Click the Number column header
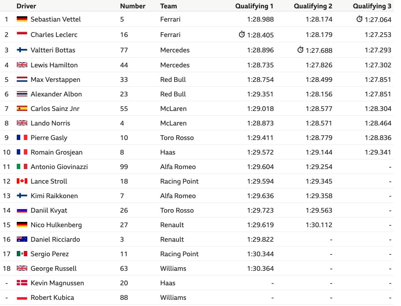The height and width of the screenshot is (306, 401). (x=133, y=6)
